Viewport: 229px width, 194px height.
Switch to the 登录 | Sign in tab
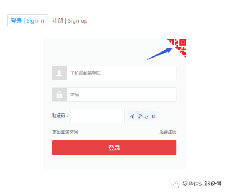click(28, 20)
